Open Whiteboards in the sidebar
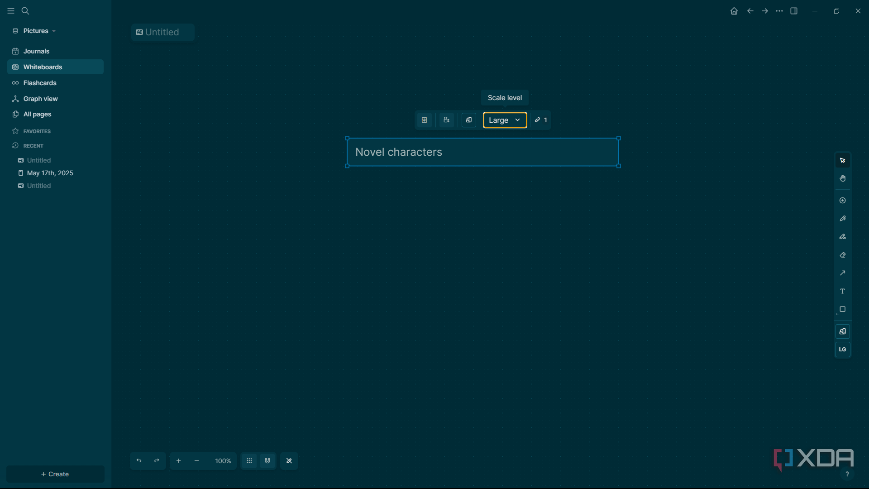The height and width of the screenshot is (489, 869). pos(55,67)
